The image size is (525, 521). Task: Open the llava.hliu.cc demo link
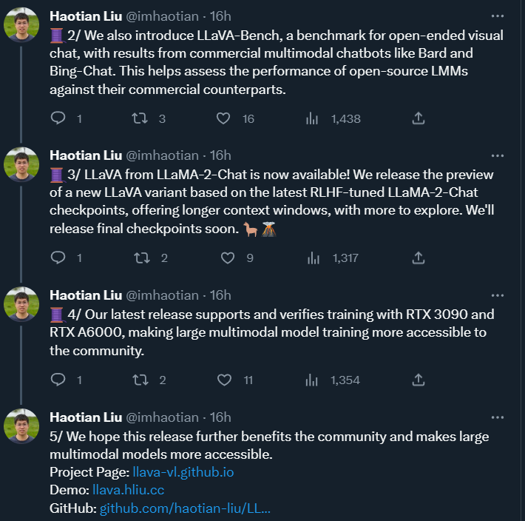(128, 490)
